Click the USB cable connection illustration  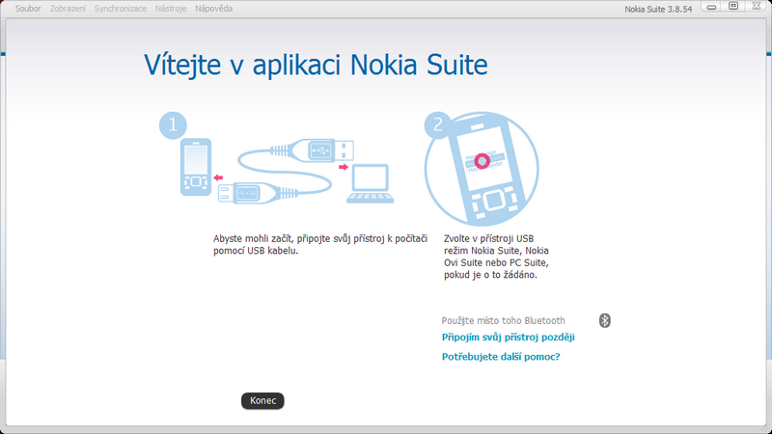coord(286,171)
